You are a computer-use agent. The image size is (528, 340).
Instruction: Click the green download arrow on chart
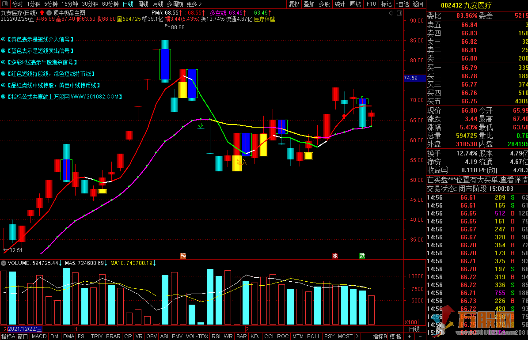(x=201, y=126)
